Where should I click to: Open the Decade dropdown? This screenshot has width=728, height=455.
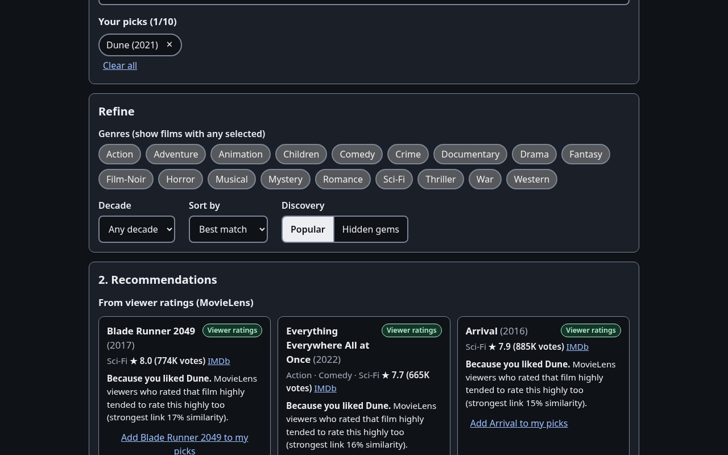(x=136, y=229)
